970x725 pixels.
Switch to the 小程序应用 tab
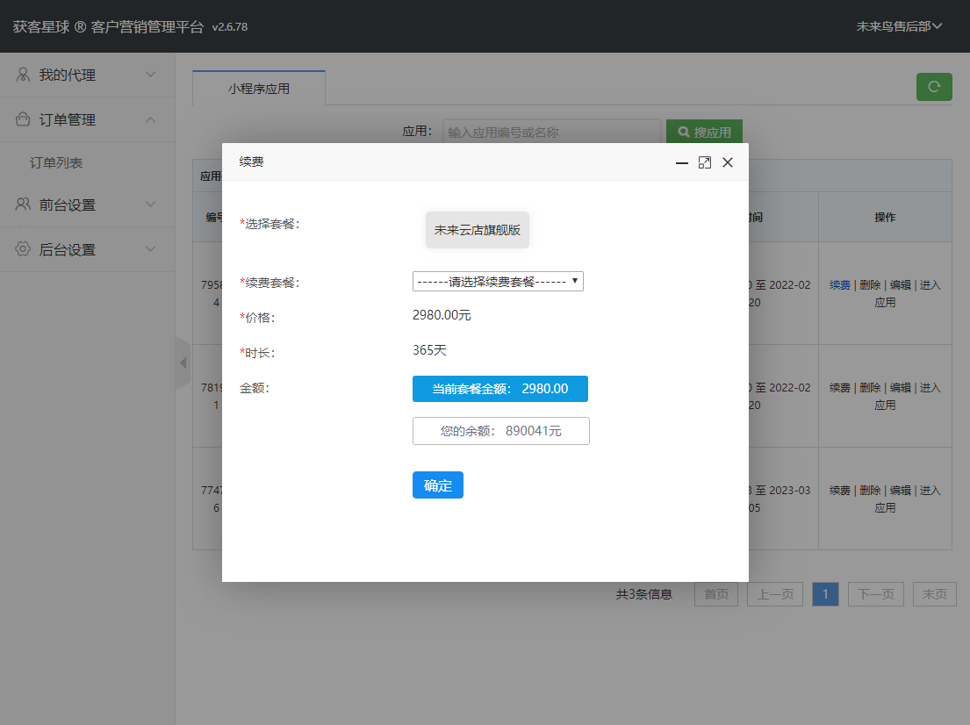point(259,89)
